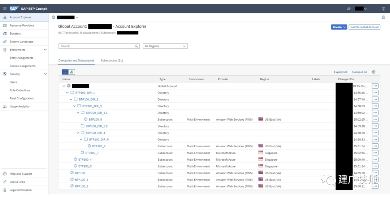This screenshot has height=197, width=390.
Task: Open Role Collections in sidebar
Action: (20, 90)
